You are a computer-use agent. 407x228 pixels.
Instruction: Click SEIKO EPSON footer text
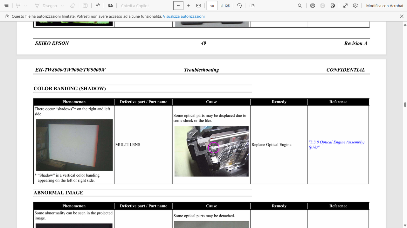[x=52, y=43]
